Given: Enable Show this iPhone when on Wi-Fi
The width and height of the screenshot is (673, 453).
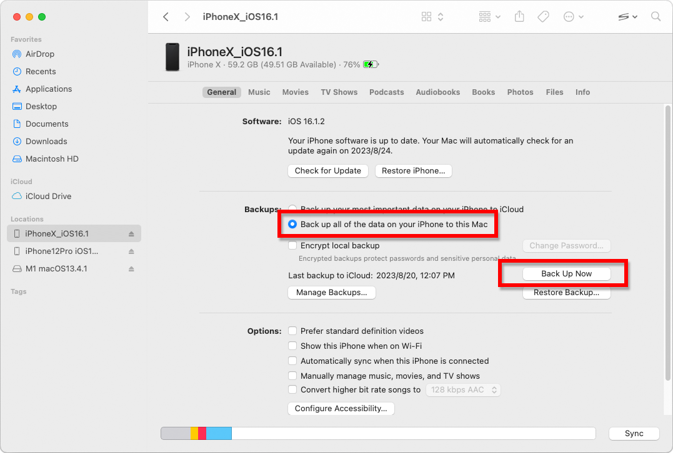Looking at the screenshot, I should click(x=292, y=346).
